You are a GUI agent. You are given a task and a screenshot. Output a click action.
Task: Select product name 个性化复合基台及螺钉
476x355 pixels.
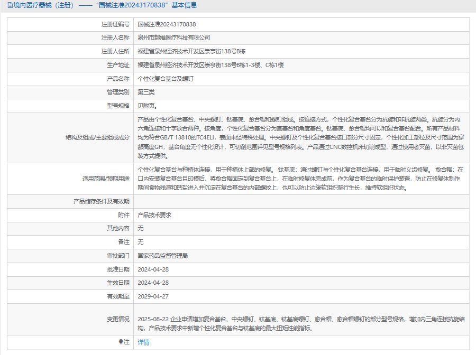tap(166, 79)
